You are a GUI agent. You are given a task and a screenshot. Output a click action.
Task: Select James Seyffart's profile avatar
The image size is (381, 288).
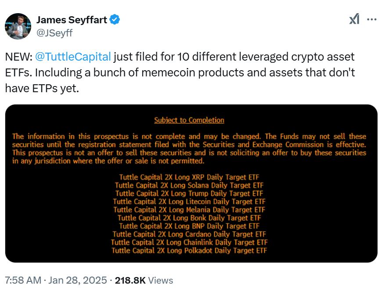(x=18, y=20)
